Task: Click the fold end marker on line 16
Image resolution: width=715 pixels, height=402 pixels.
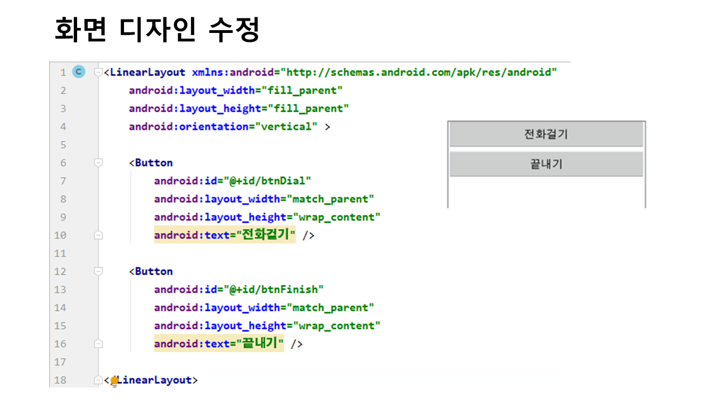Action: (x=98, y=344)
